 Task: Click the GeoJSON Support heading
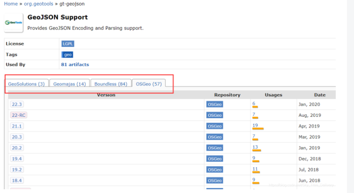pos(58,17)
